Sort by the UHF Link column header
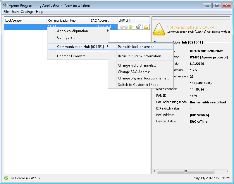234x184 pixels. coord(126,20)
